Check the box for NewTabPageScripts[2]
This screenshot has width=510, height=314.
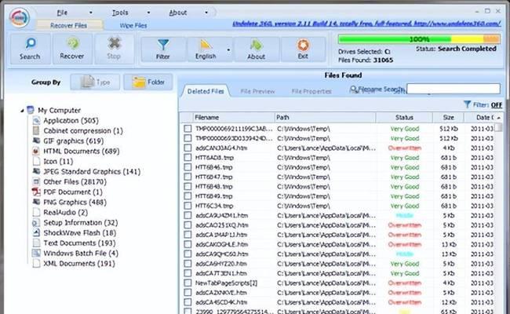pos(188,283)
